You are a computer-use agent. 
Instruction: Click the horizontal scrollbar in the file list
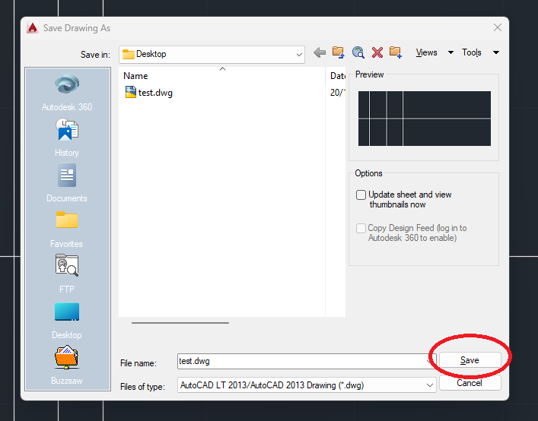(x=180, y=323)
